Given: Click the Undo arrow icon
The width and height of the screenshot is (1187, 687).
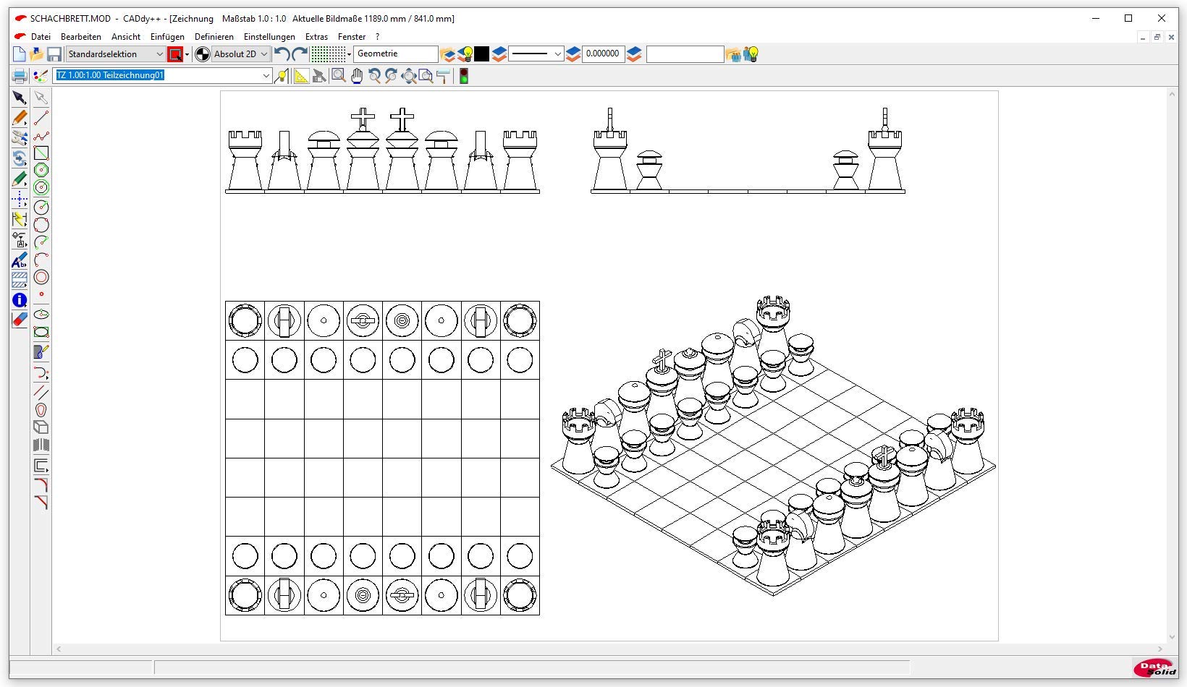Looking at the screenshot, I should pos(282,54).
